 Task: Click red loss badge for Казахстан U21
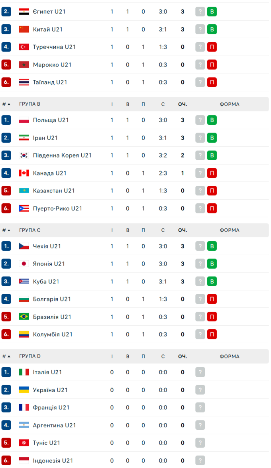[212, 191]
